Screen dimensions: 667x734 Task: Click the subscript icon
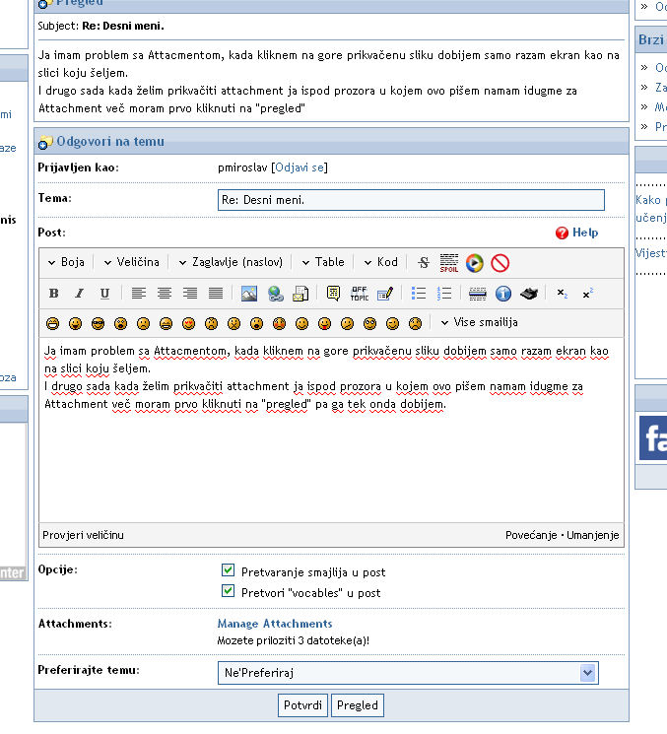tap(562, 293)
